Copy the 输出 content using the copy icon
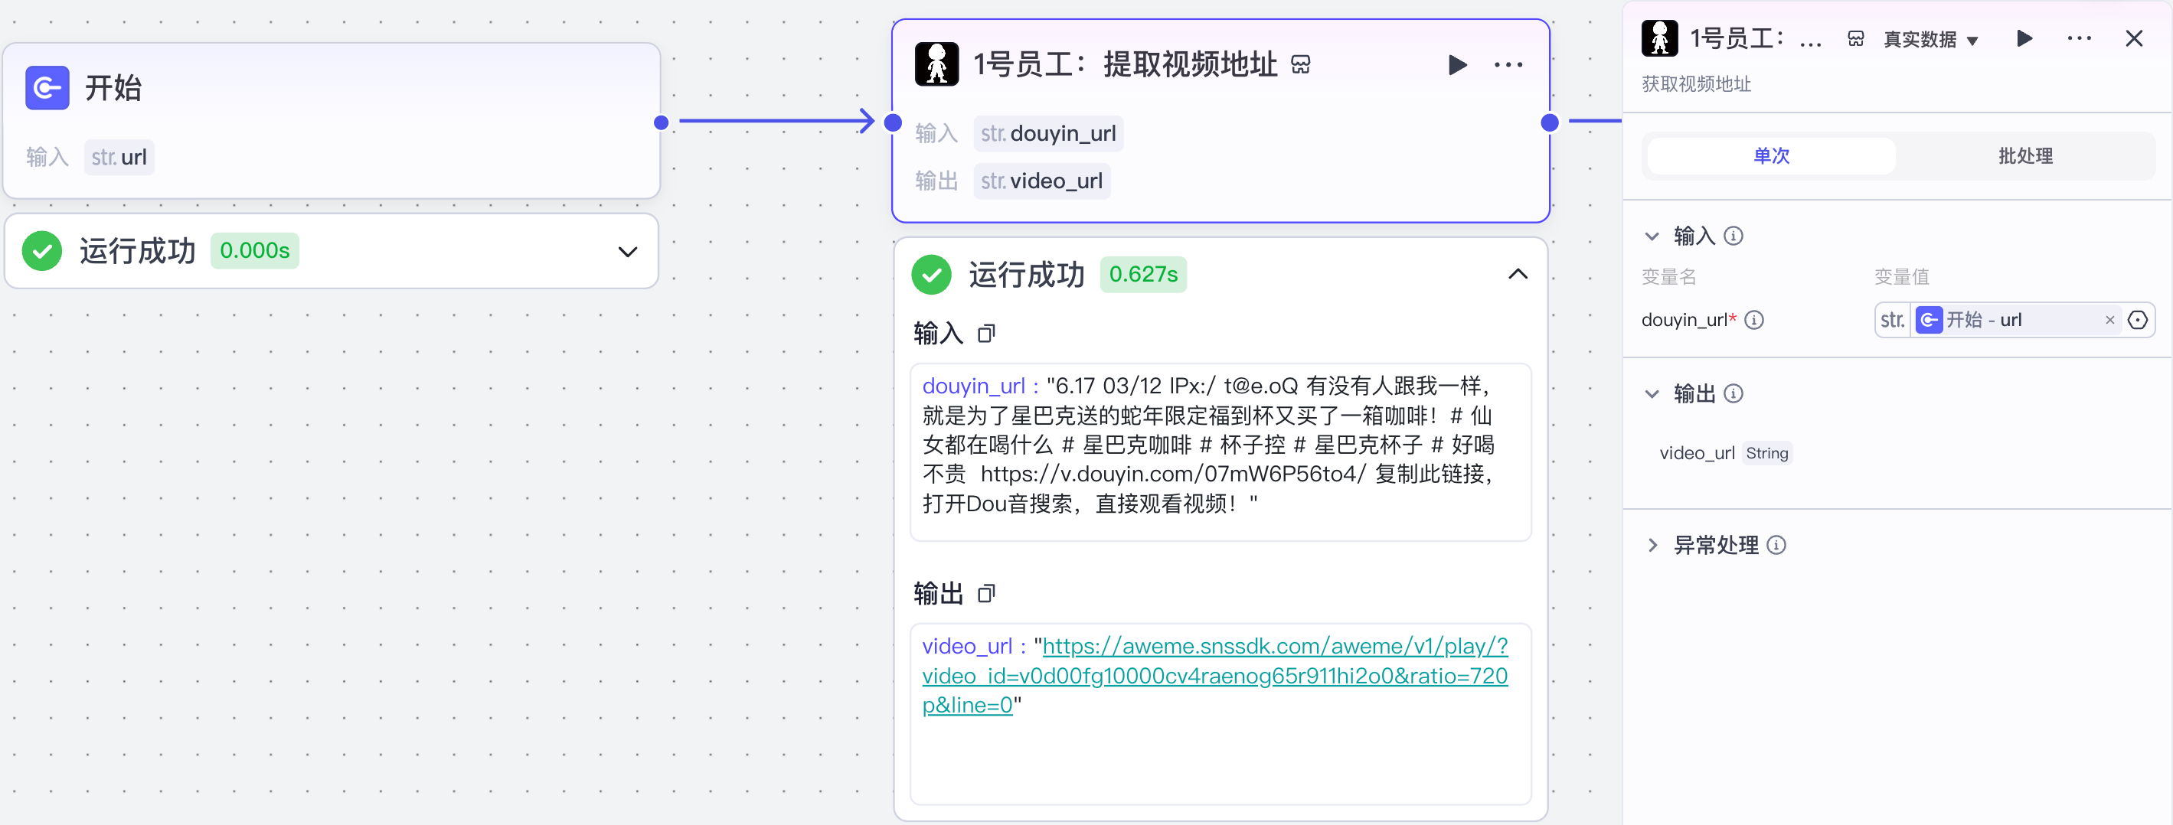This screenshot has height=825, width=2173. click(986, 593)
